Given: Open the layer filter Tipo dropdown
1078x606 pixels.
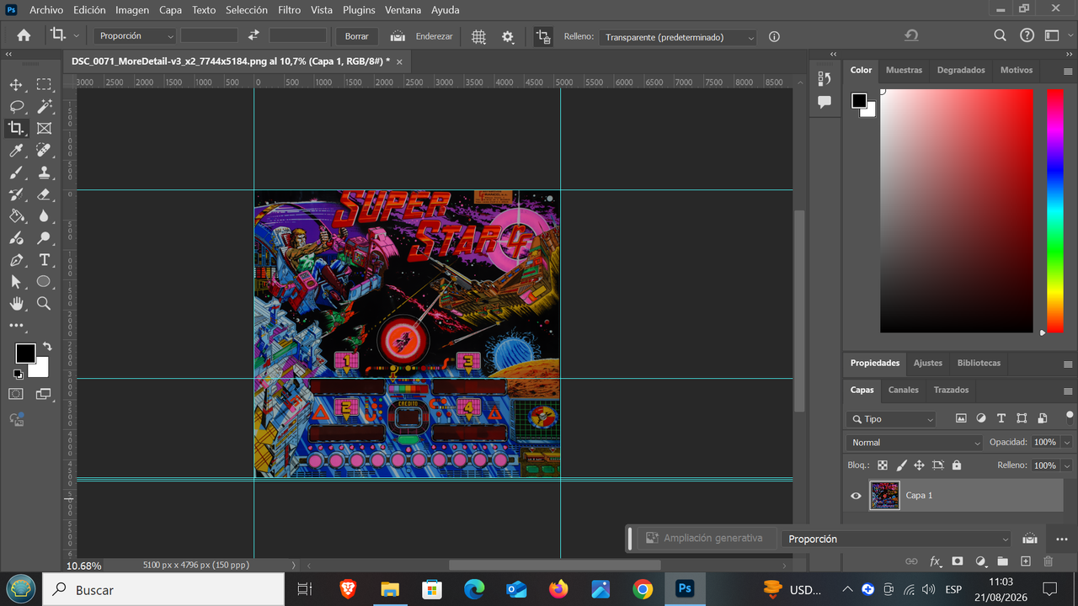Looking at the screenshot, I should click(x=891, y=419).
